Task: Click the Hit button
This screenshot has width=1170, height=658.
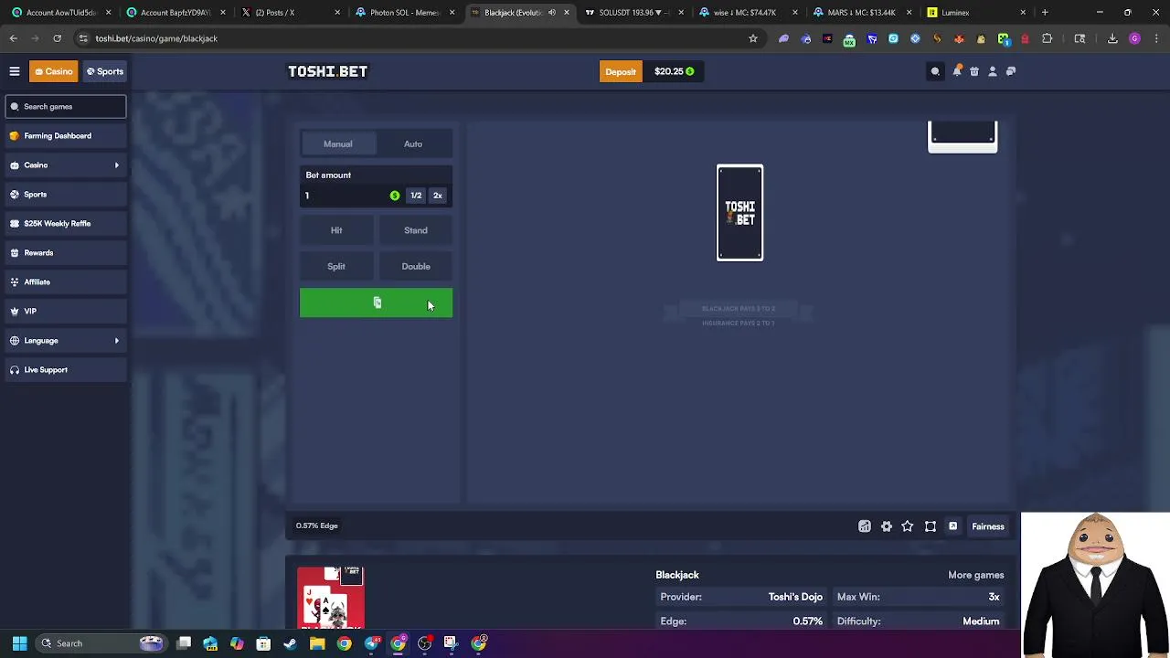Action: (x=336, y=230)
